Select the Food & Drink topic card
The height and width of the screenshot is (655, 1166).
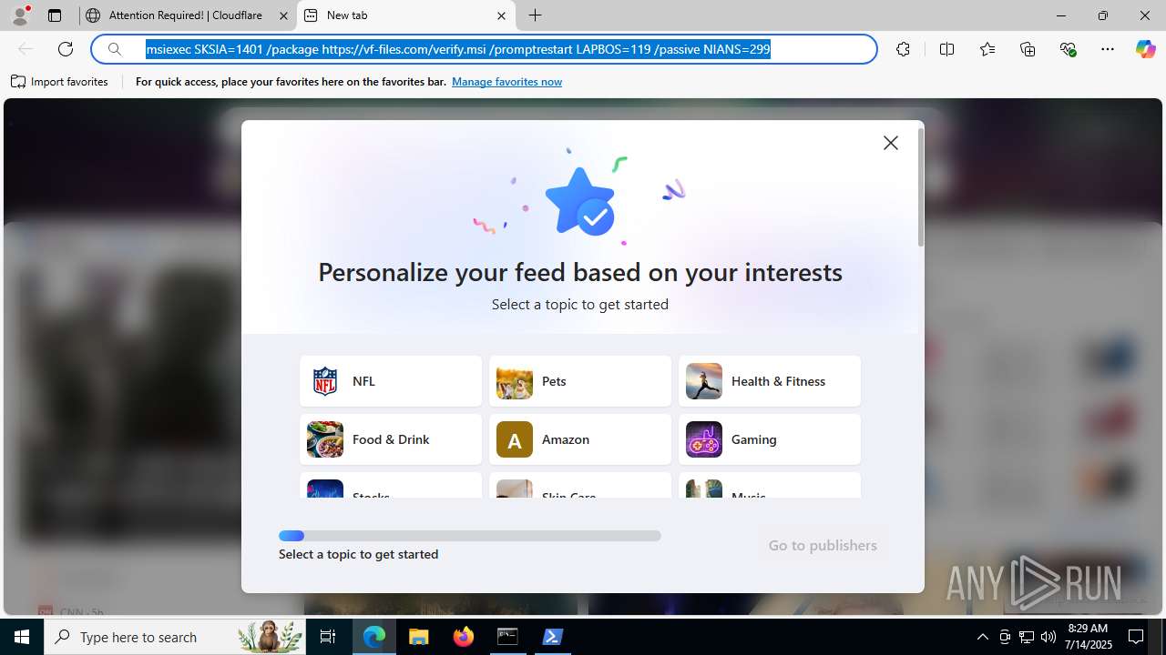pos(391,439)
